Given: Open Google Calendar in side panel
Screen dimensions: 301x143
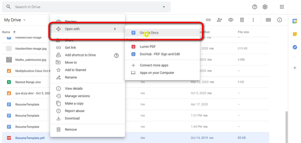Looking at the screenshot, I should (x=295, y=21).
